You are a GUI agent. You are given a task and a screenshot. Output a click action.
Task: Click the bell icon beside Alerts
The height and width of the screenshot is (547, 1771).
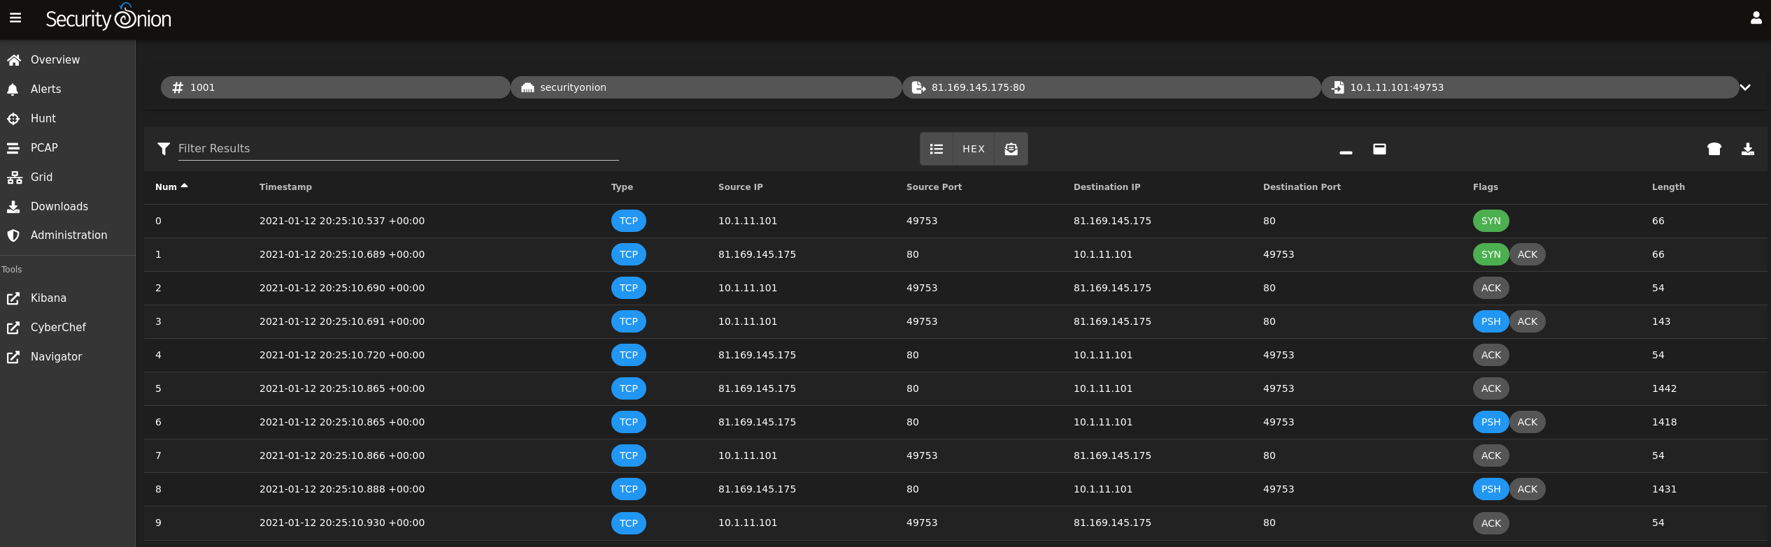coord(13,89)
